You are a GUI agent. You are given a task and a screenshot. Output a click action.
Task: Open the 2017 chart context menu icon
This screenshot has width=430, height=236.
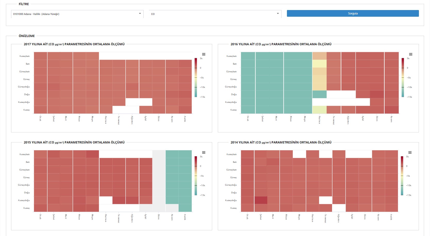204,54
